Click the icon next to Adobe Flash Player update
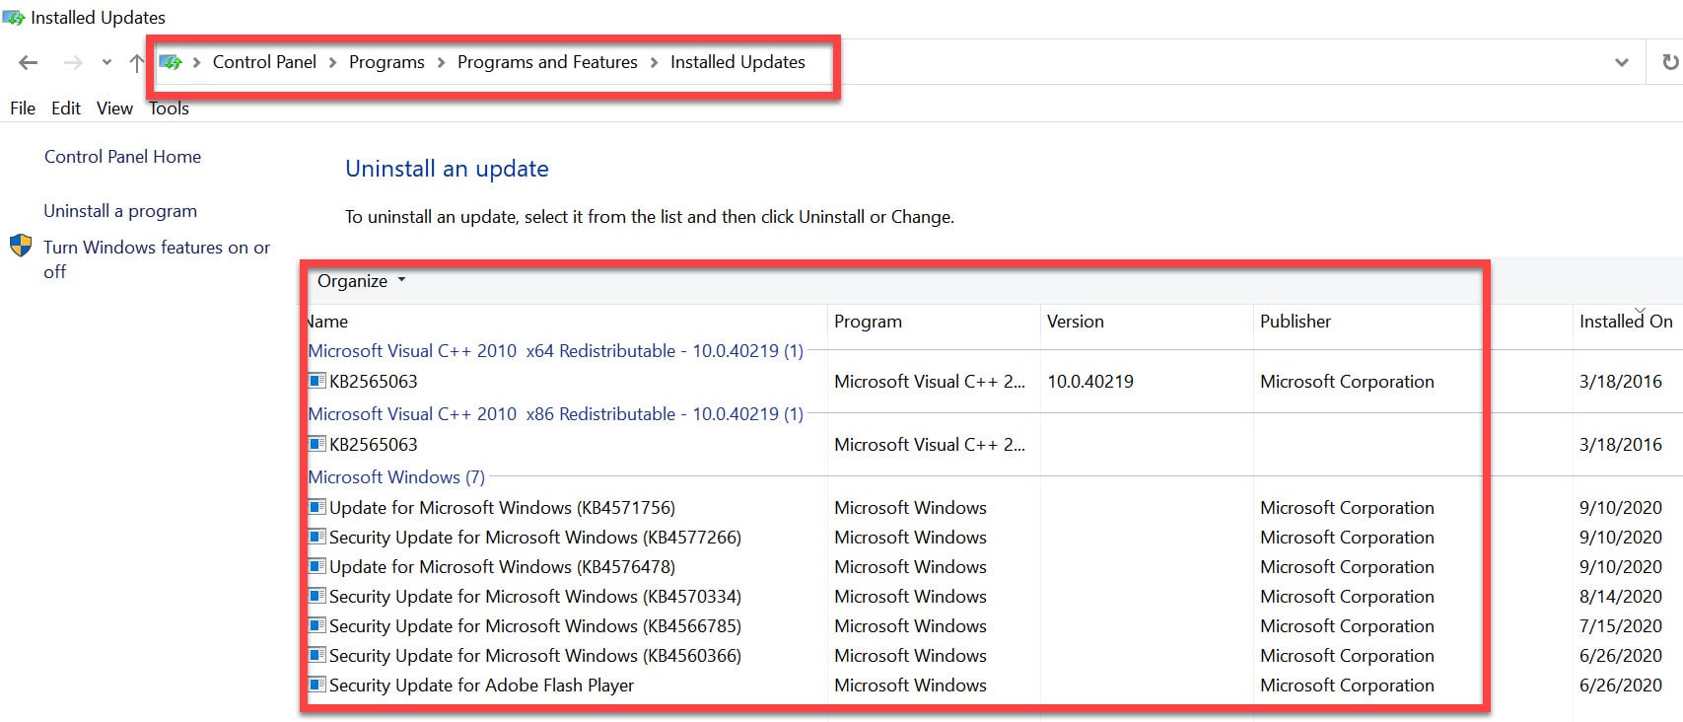This screenshot has width=1683, height=722. 316,685
